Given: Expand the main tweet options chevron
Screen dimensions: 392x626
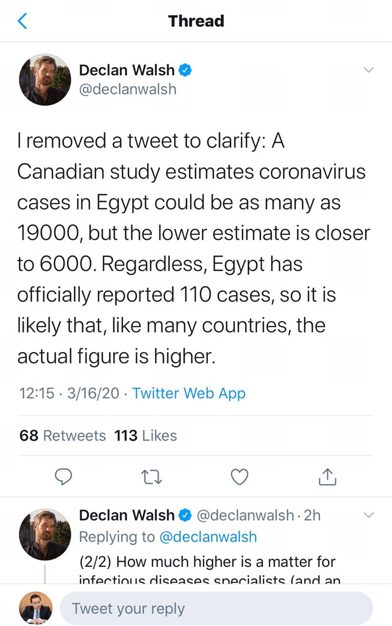Looking at the screenshot, I should click(369, 70).
